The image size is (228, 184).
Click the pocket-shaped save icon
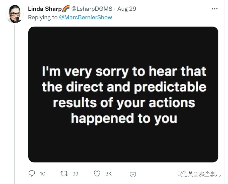pos(133,174)
